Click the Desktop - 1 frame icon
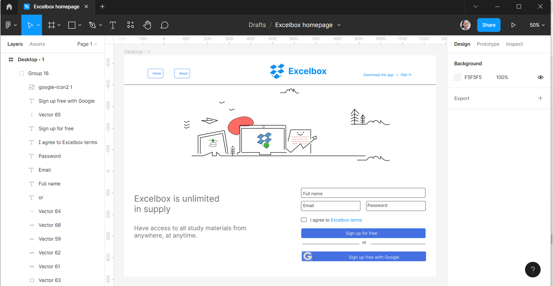Image resolution: width=553 pixels, height=286 pixels. [x=11, y=59]
